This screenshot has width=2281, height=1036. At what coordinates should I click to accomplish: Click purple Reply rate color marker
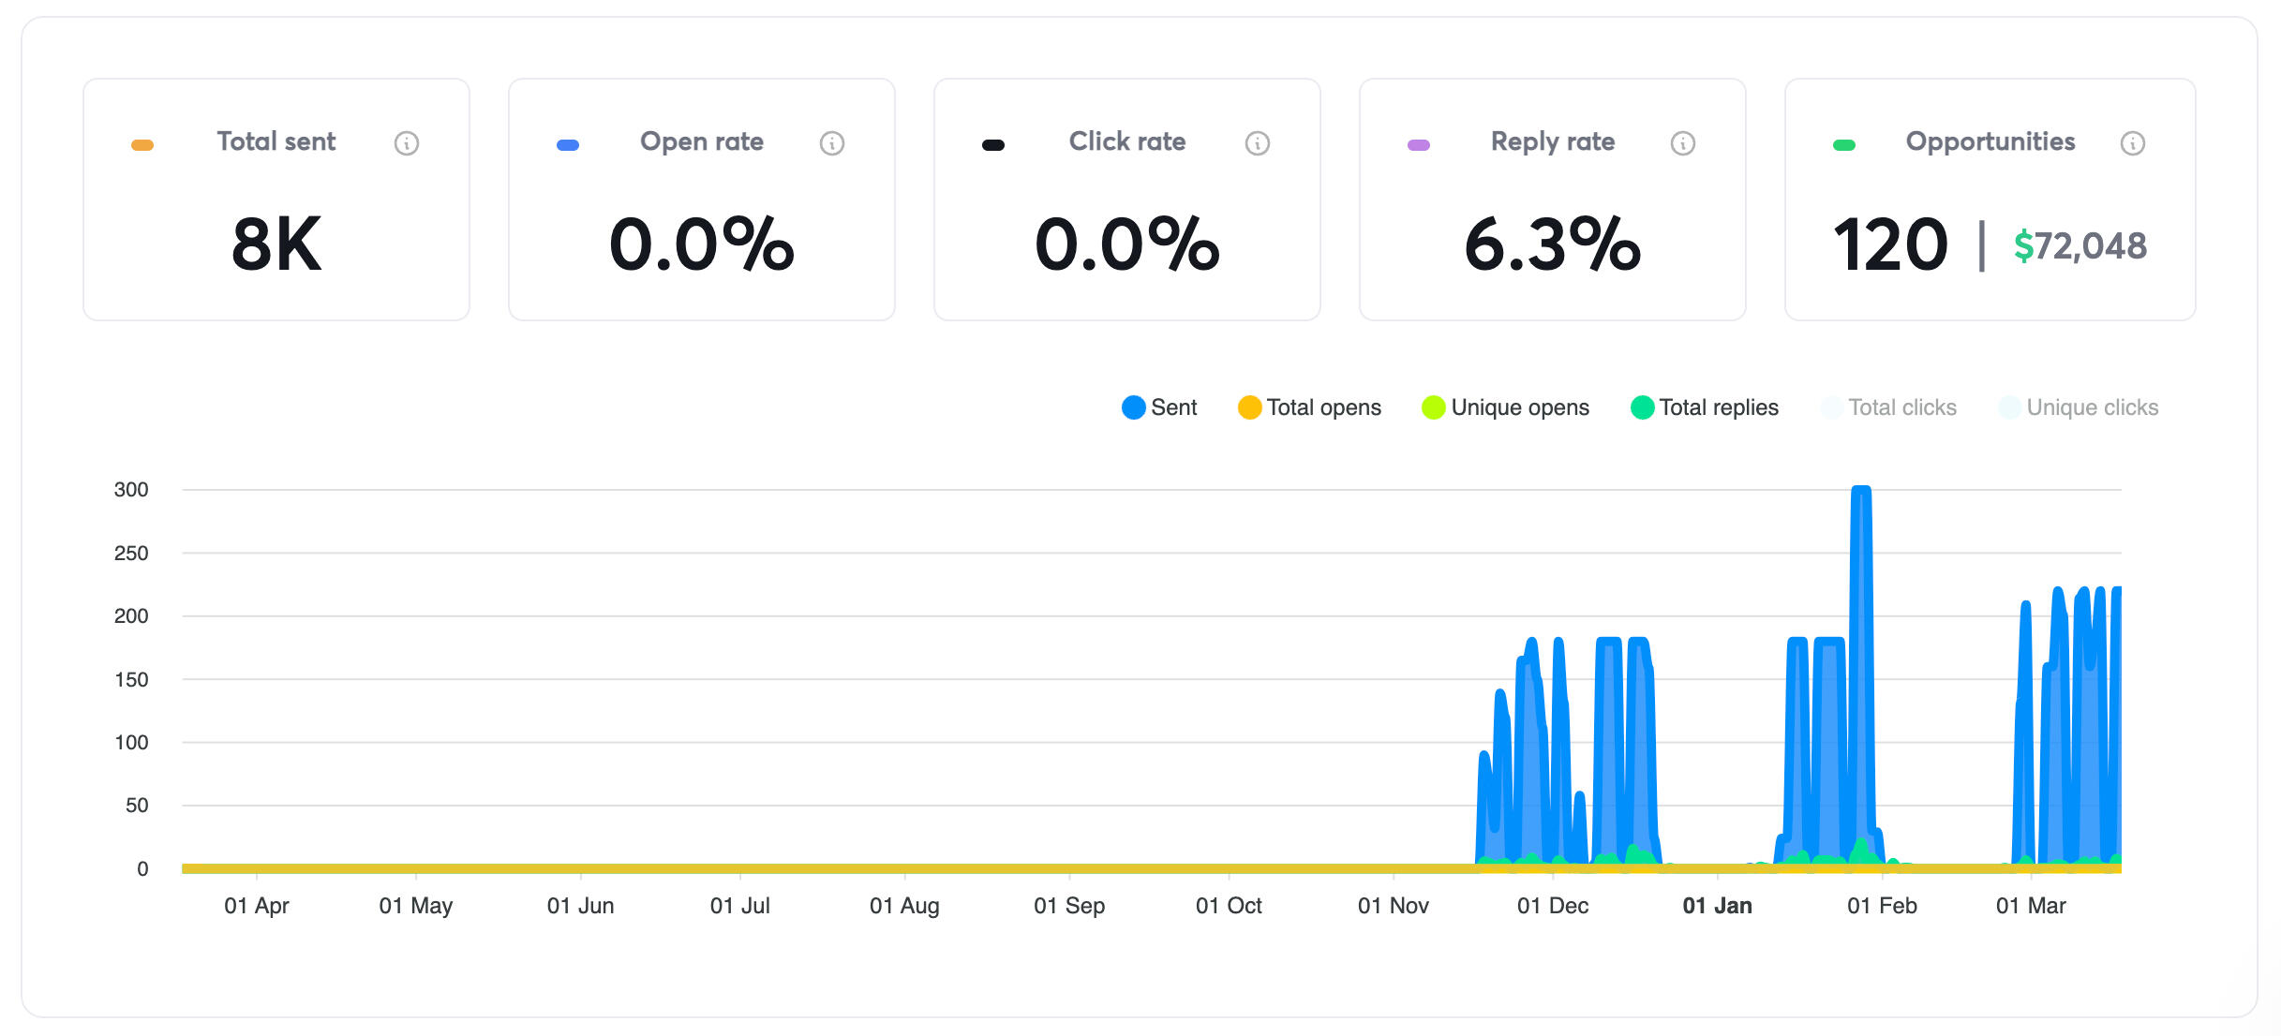pyautogui.click(x=1419, y=145)
